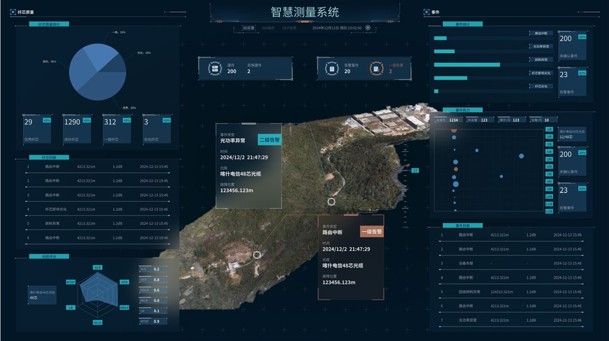Click the 二级告警 badge on the popup
The height and width of the screenshot is (341, 609).
coord(269,140)
